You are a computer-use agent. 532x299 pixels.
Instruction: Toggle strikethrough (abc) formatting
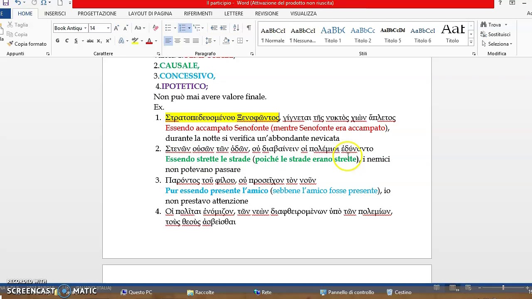pyautogui.click(x=90, y=41)
